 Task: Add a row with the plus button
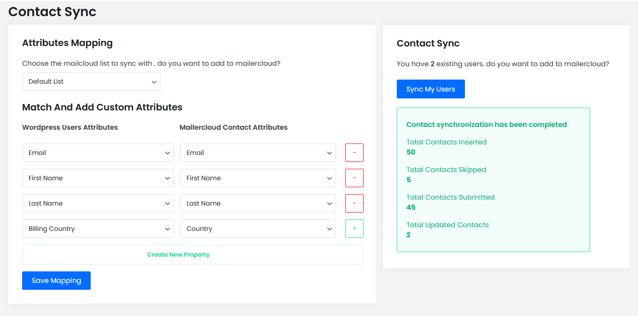(354, 229)
